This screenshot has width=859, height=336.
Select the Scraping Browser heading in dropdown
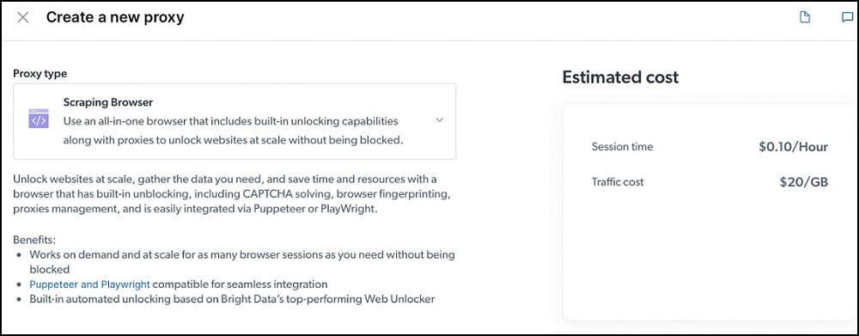pos(108,102)
